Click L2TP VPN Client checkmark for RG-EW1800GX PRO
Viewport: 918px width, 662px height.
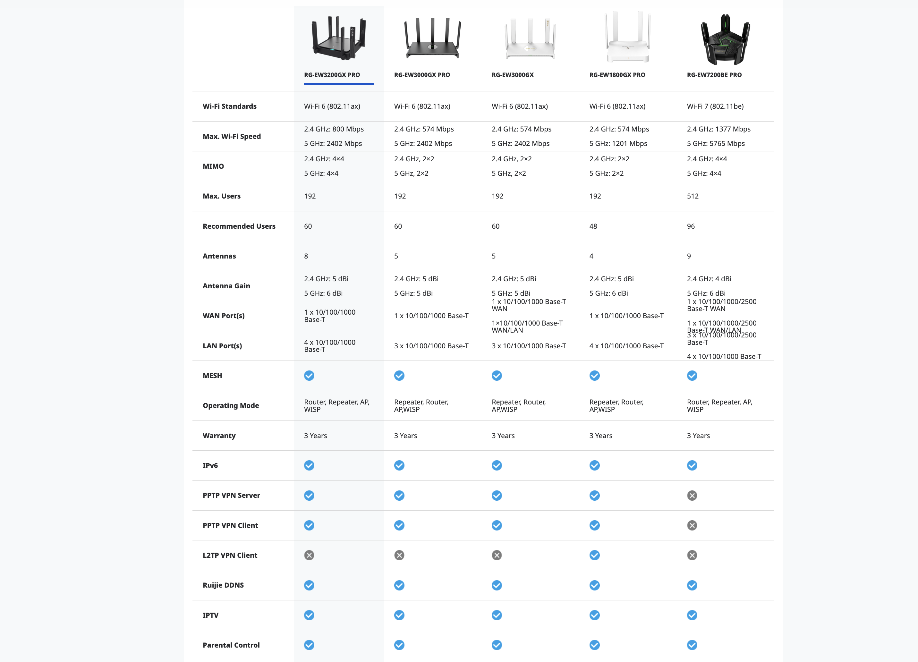point(594,555)
